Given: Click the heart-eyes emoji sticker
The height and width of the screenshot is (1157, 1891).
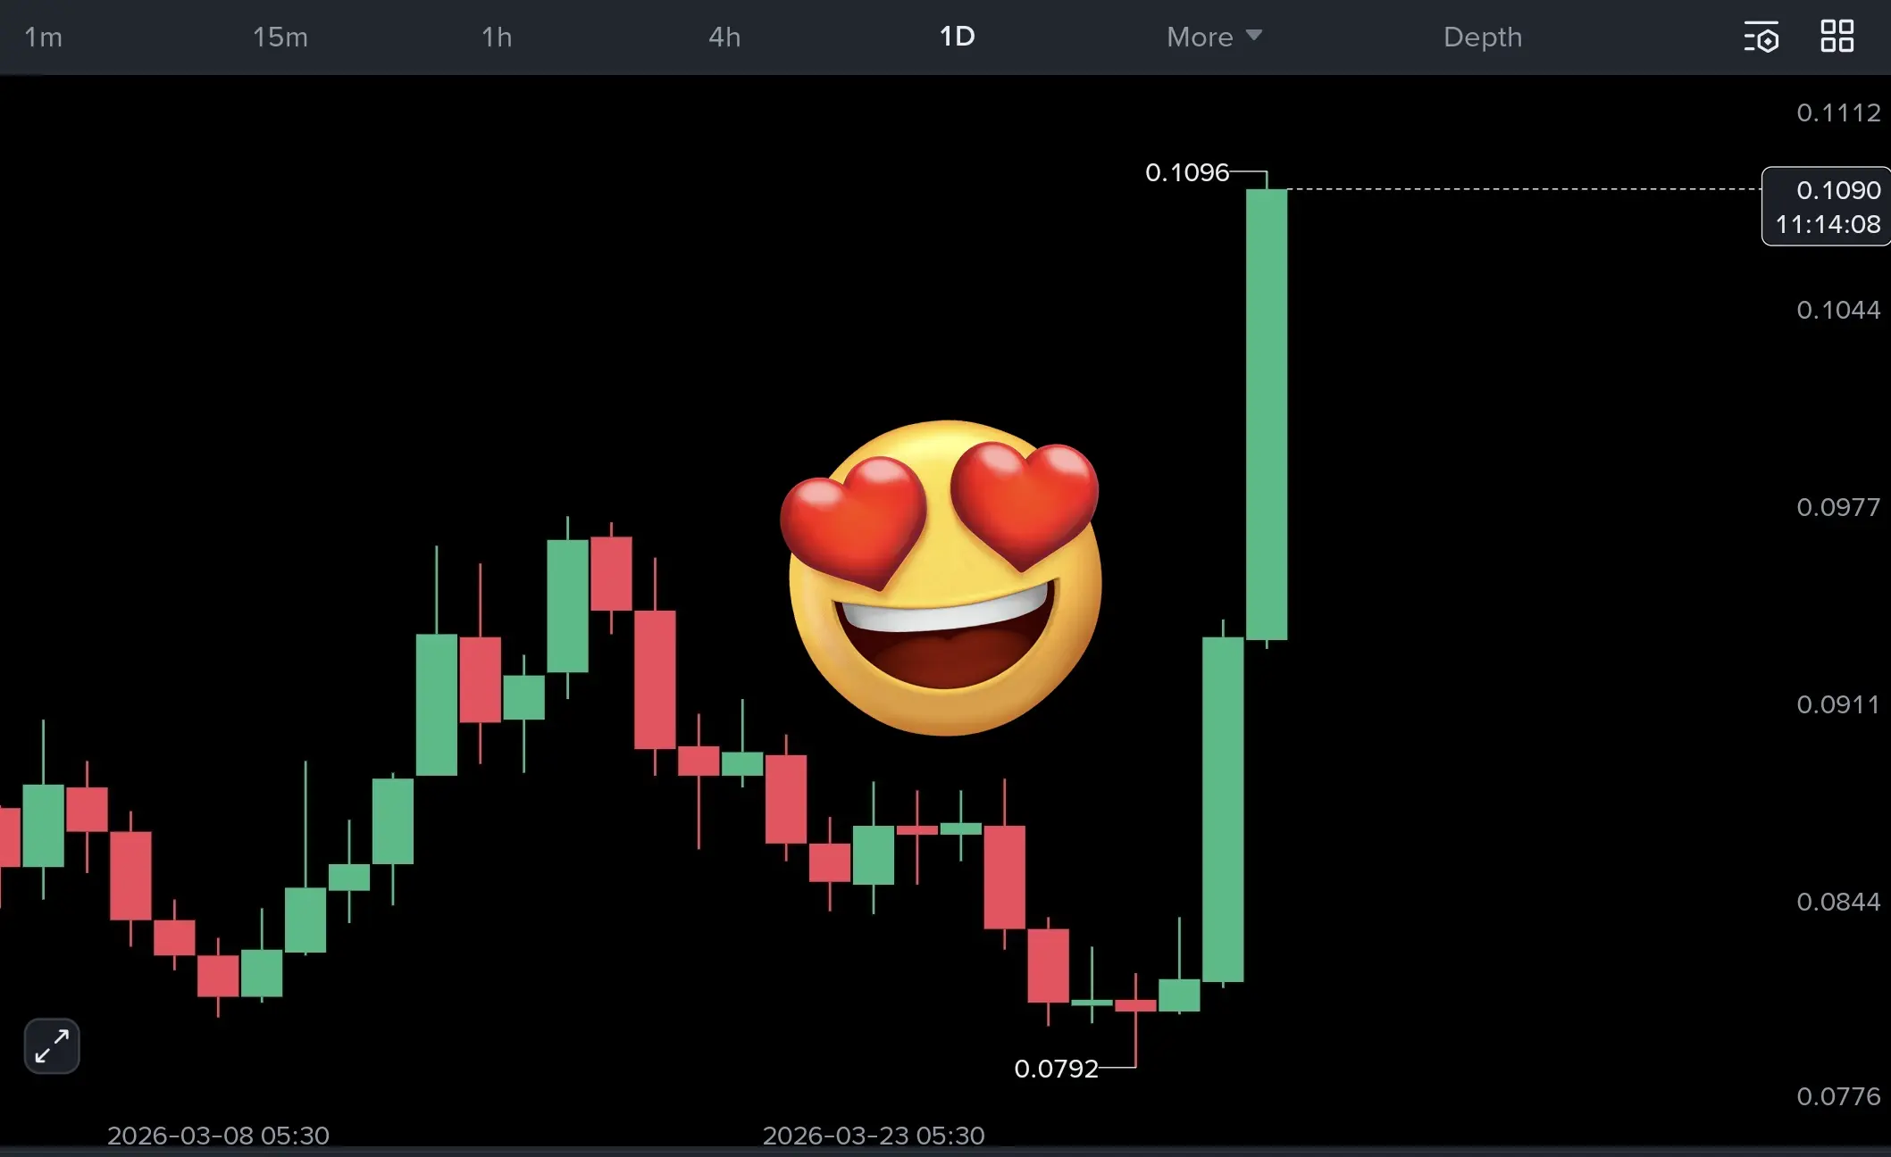Looking at the screenshot, I should pos(942,578).
